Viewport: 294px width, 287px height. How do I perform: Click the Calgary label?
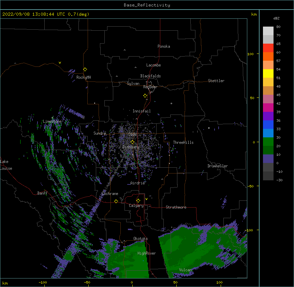point(136,206)
